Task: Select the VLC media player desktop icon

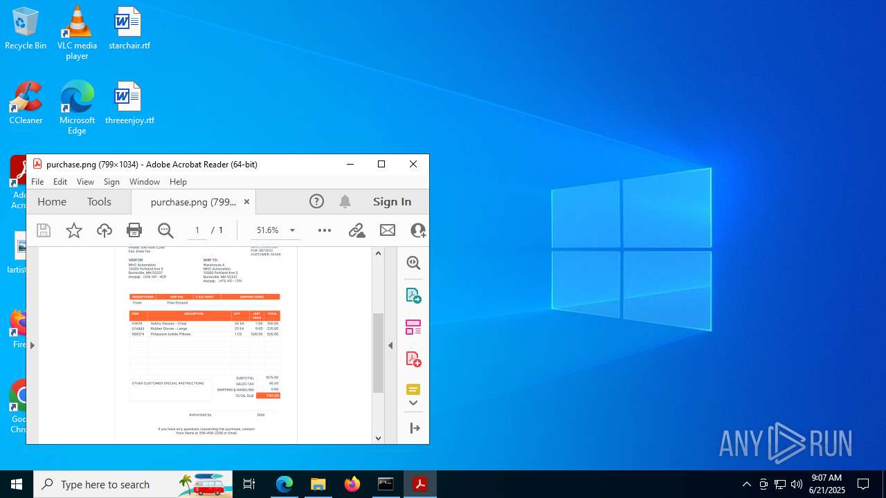Action: 77,33
